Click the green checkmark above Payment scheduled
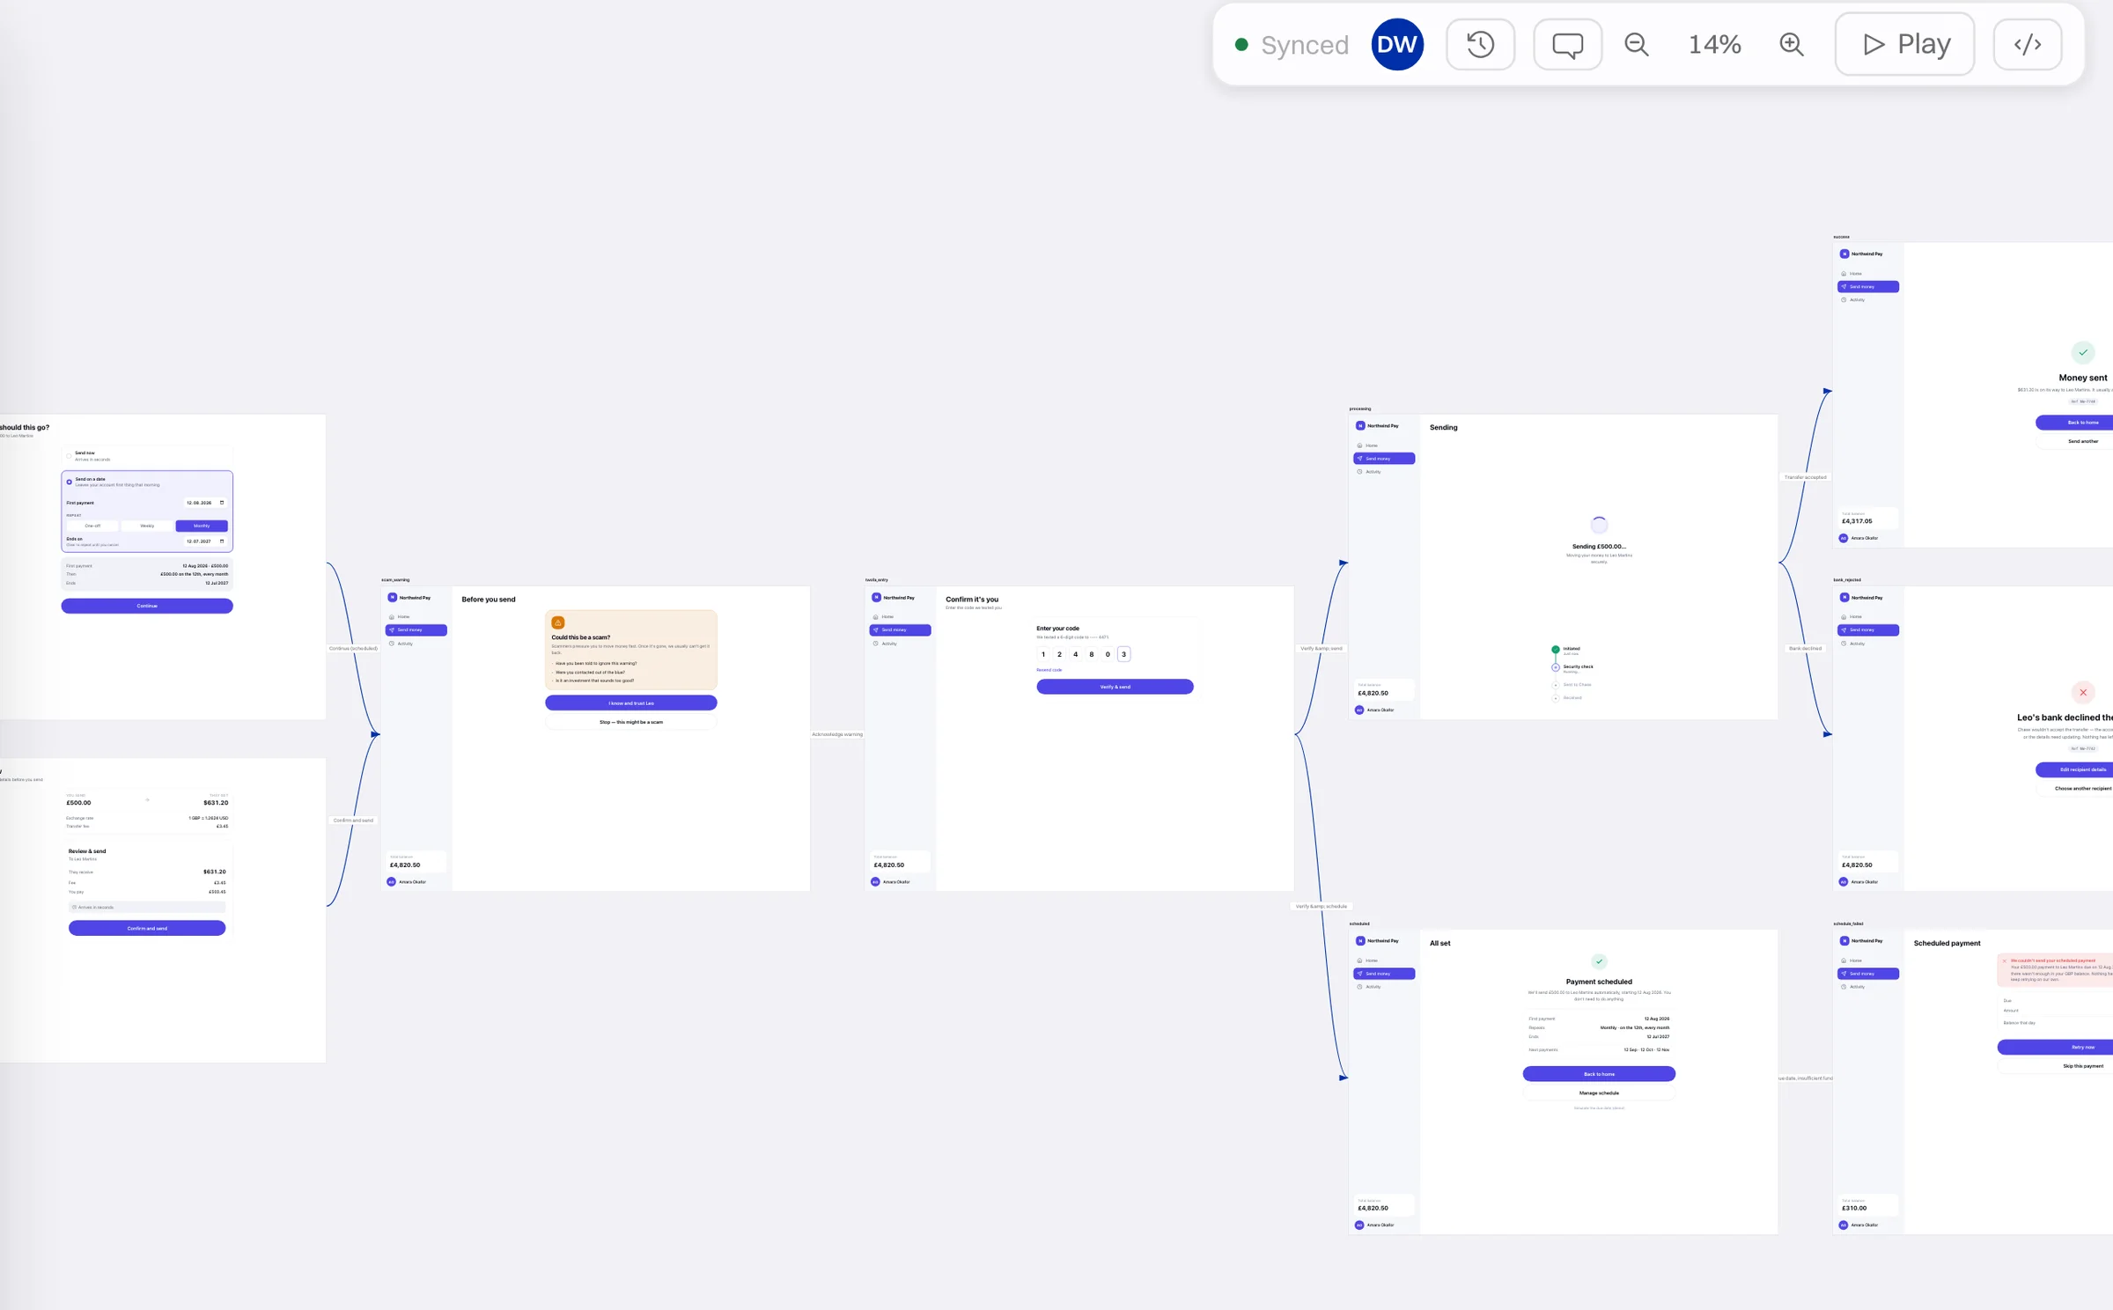 click(1599, 961)
